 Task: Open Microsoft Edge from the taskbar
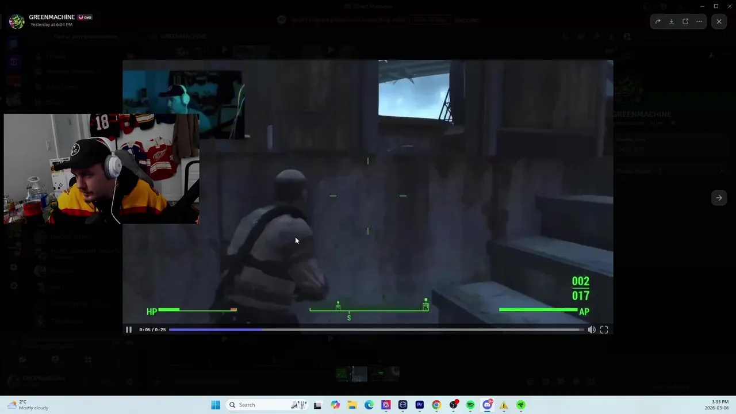(369, 405)
